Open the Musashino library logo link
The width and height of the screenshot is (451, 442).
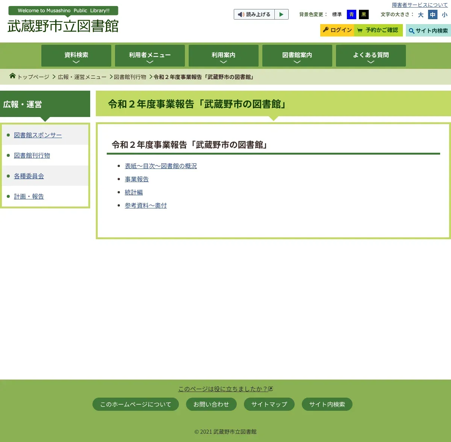[63, 20]
